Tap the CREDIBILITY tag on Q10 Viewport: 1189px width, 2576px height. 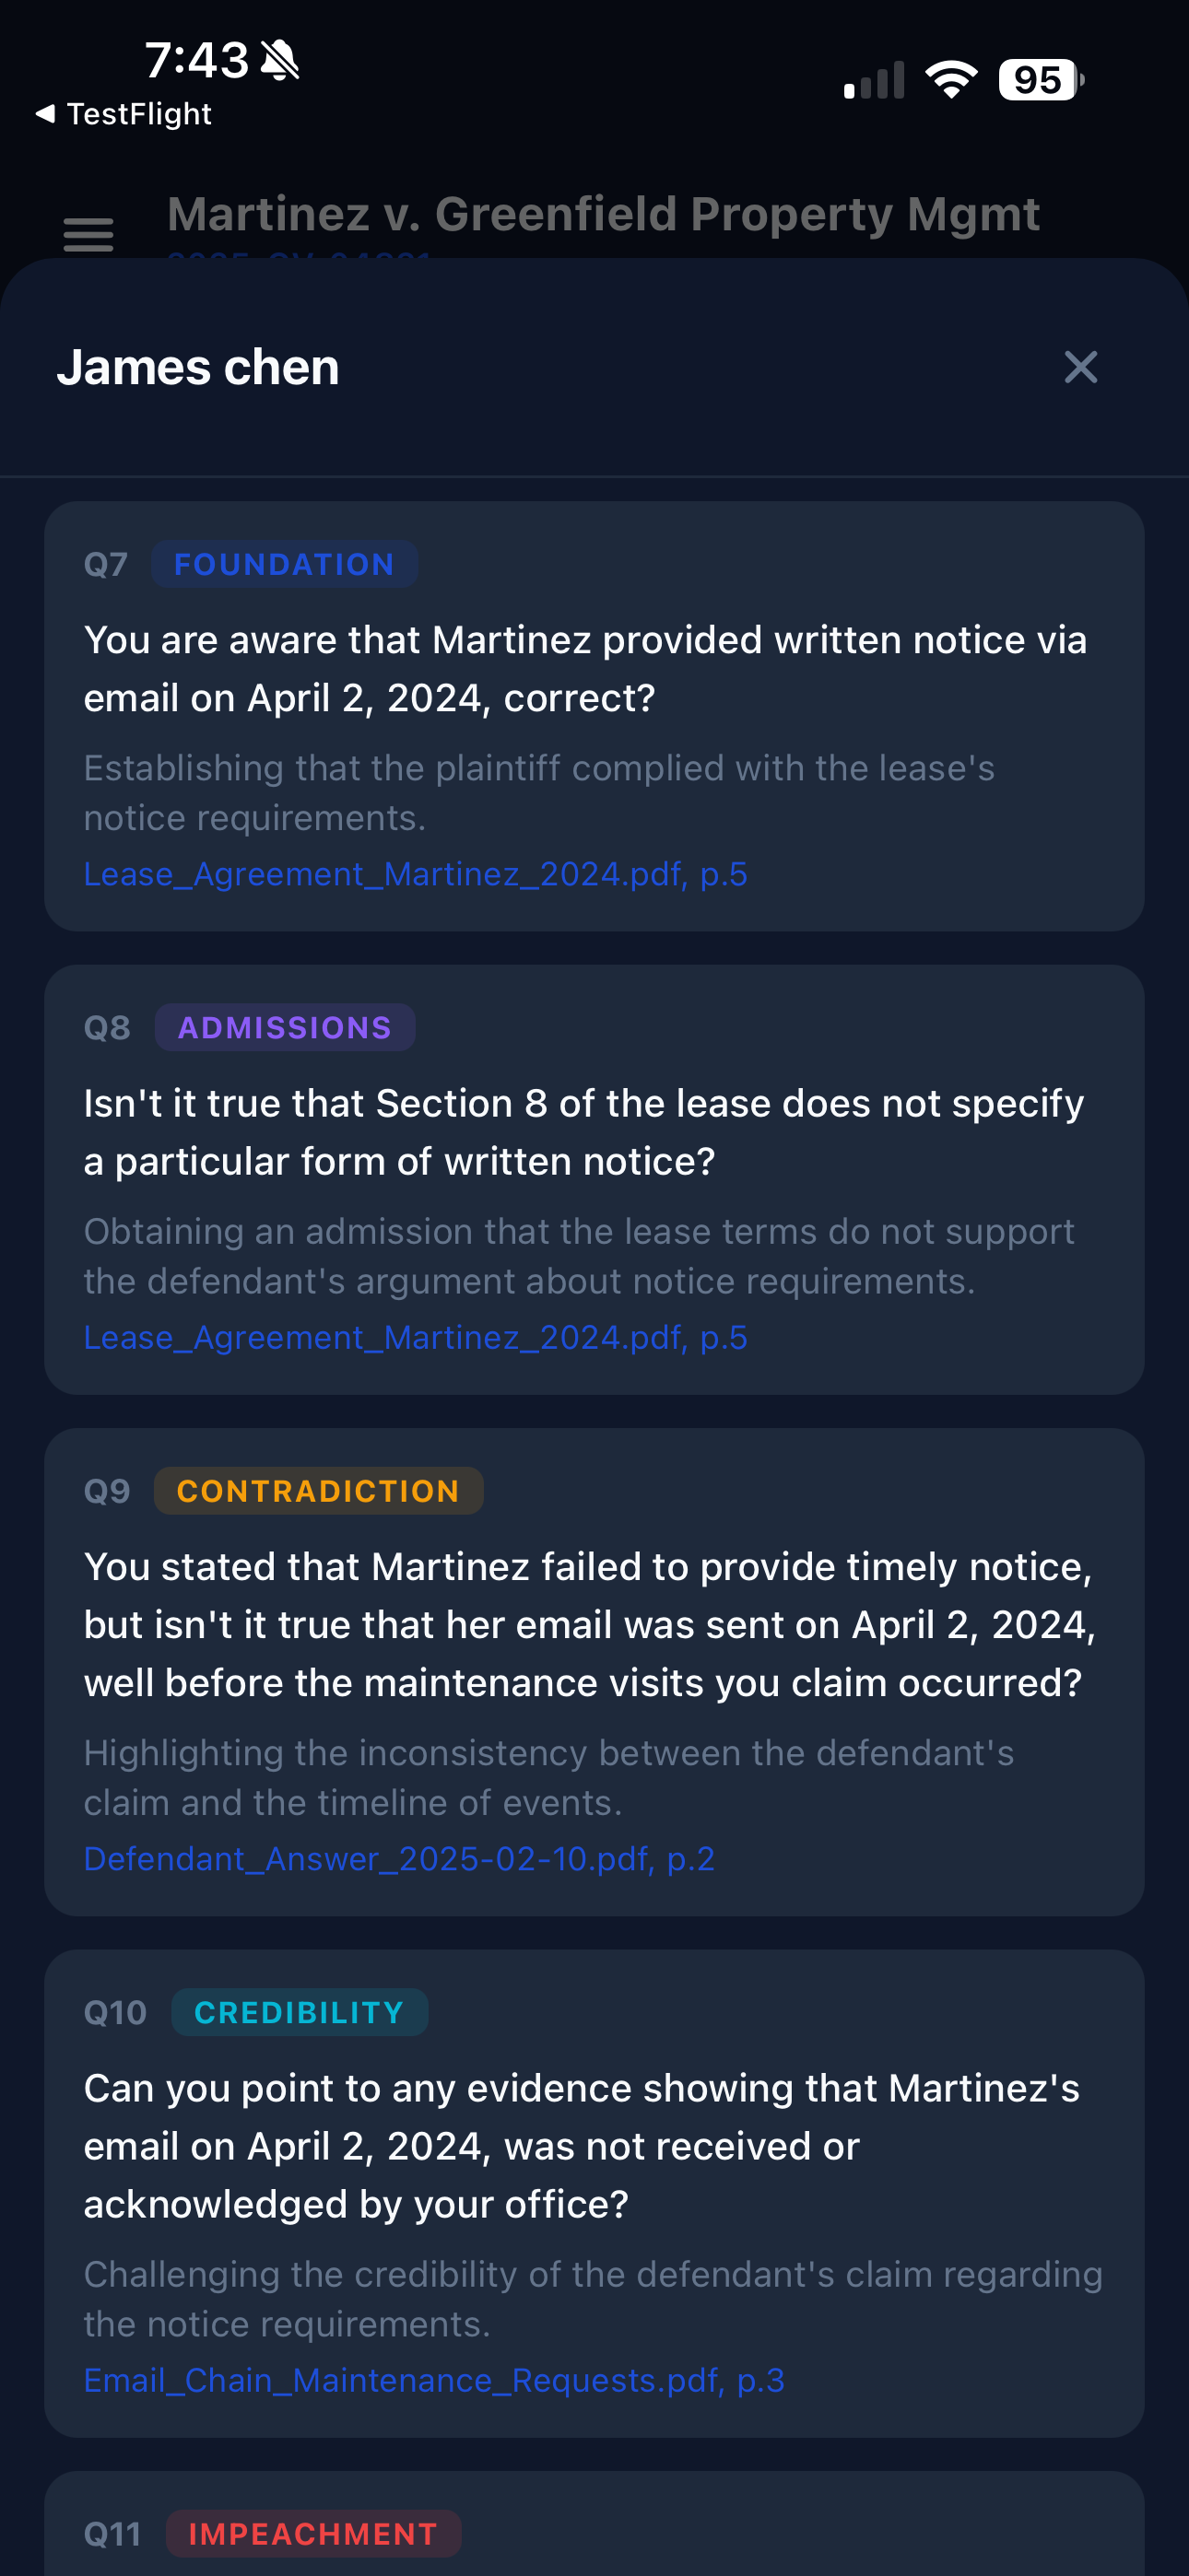point(300,2012)
